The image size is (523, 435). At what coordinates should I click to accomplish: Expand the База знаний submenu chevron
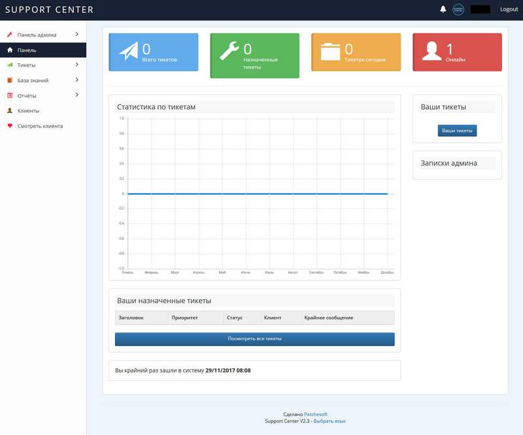coord(76,80)
